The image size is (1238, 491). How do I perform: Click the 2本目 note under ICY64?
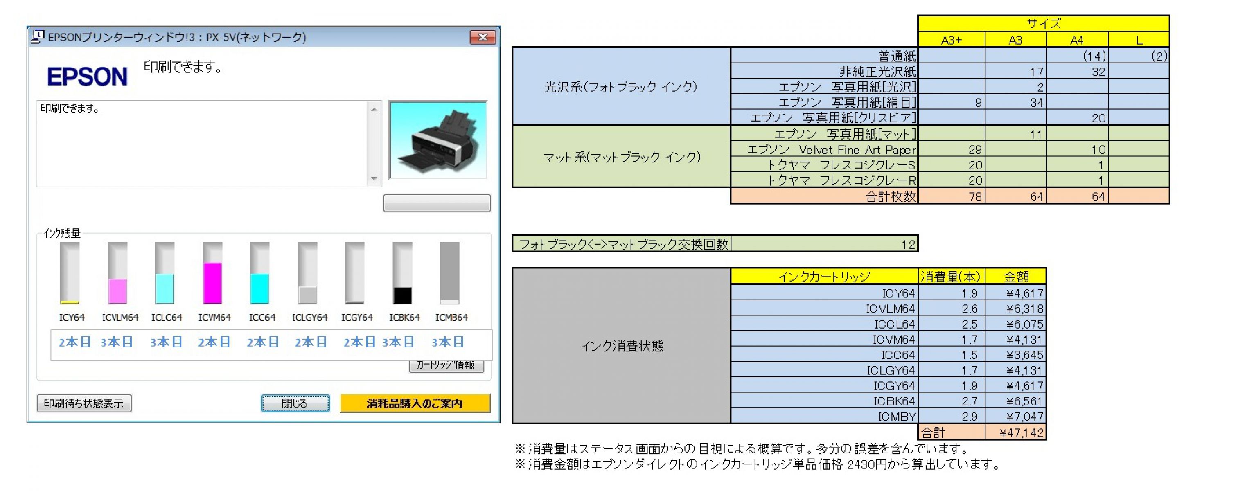[x=74, y=342]
